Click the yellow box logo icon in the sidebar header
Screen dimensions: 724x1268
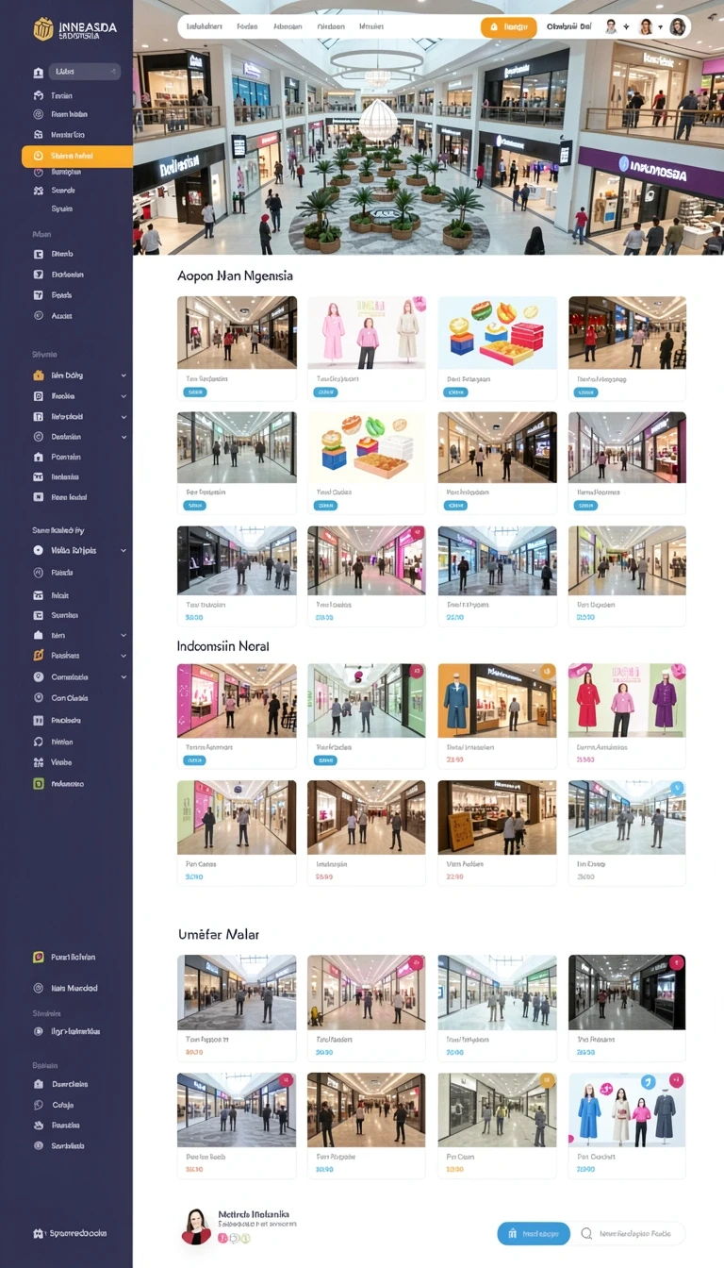(43, 29)
